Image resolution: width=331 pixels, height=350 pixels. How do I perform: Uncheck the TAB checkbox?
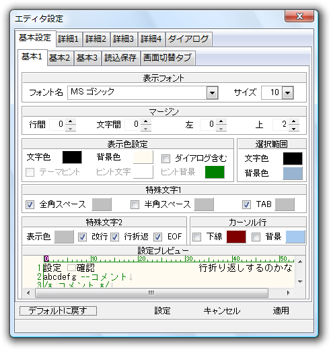click(x=246, y=204)
